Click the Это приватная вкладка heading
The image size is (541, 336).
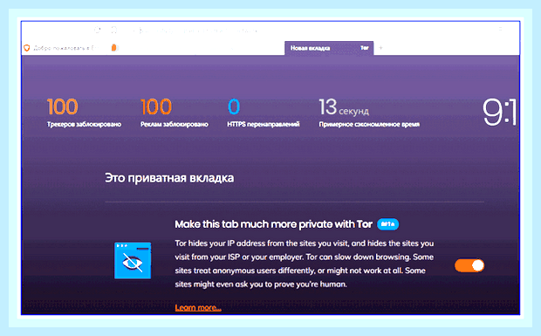169,178
